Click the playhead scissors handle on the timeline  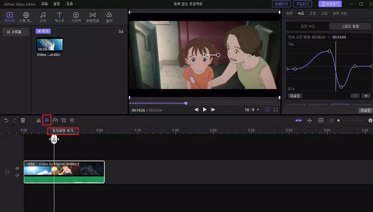[54, 139]
